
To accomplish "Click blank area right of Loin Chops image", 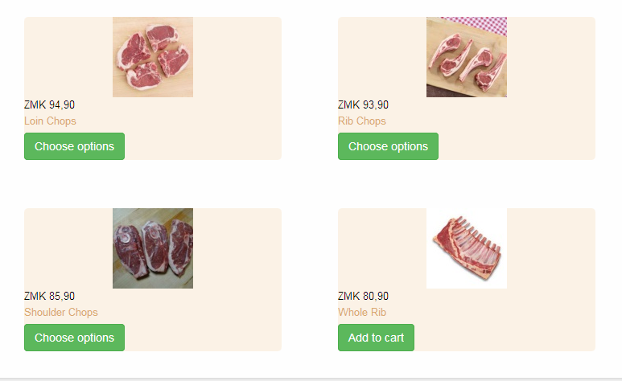I will tap(237, 57).
